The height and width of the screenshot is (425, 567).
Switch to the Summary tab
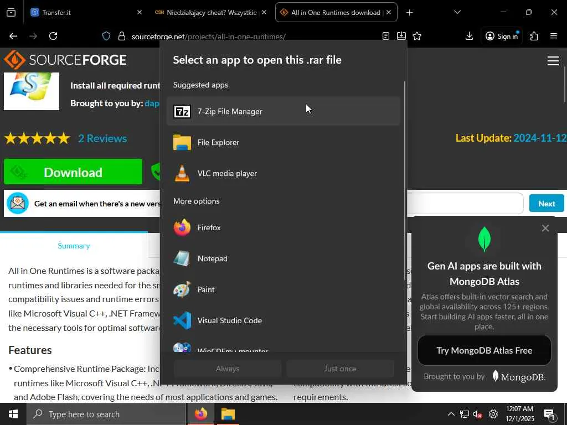(x=74, y=246)
